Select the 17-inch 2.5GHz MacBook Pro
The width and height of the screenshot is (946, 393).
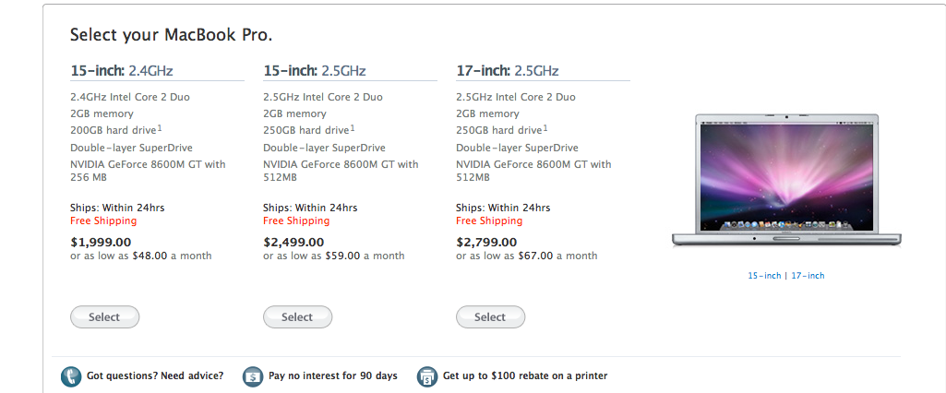click(490, 317)
